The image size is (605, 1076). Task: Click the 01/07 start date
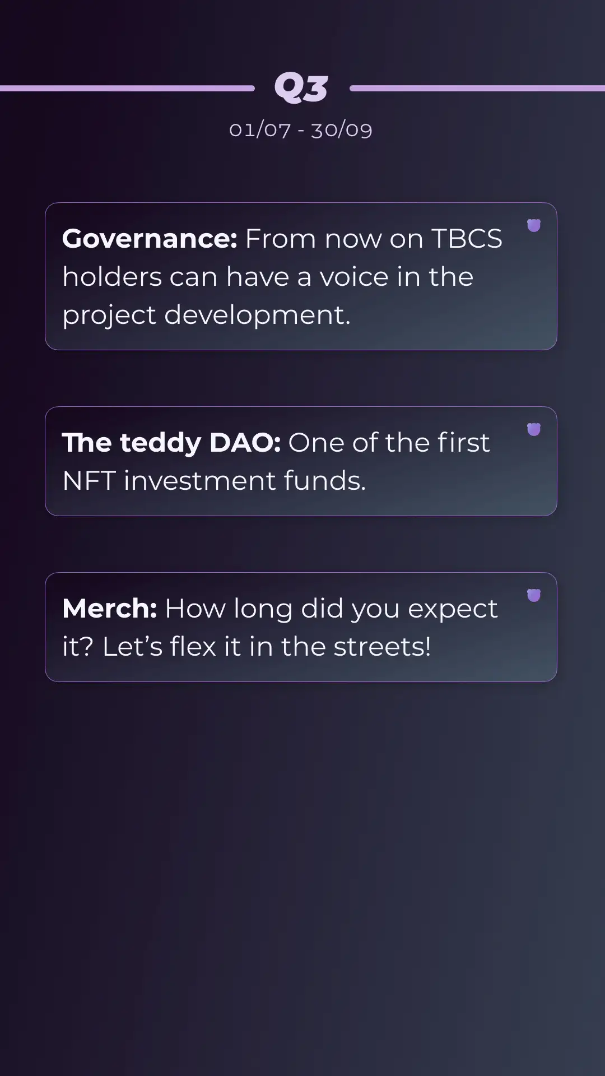click(x=260, y=129)
